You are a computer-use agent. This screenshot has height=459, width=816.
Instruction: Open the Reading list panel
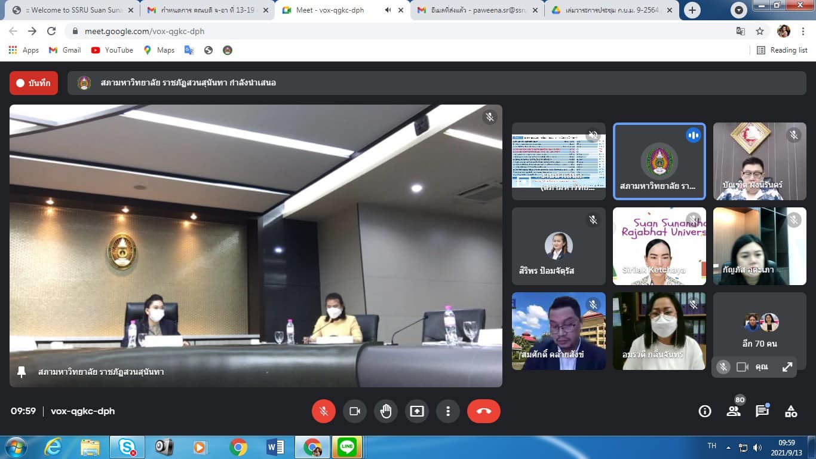pos(783,50)
